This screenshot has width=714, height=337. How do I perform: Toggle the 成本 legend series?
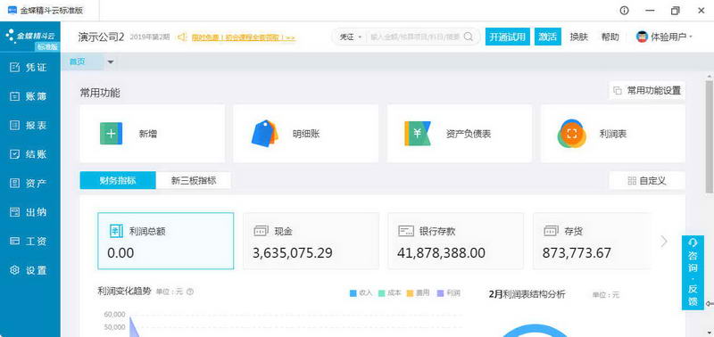click(390, 293)
